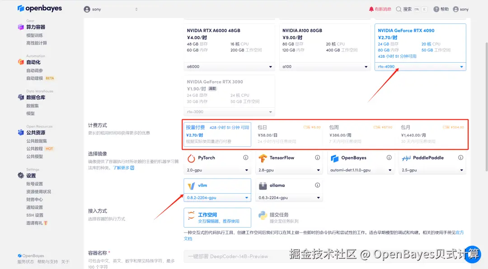
Task: Open vllm 0.8.2-2204-gpu version dropdown
Action: pos(217,198)
